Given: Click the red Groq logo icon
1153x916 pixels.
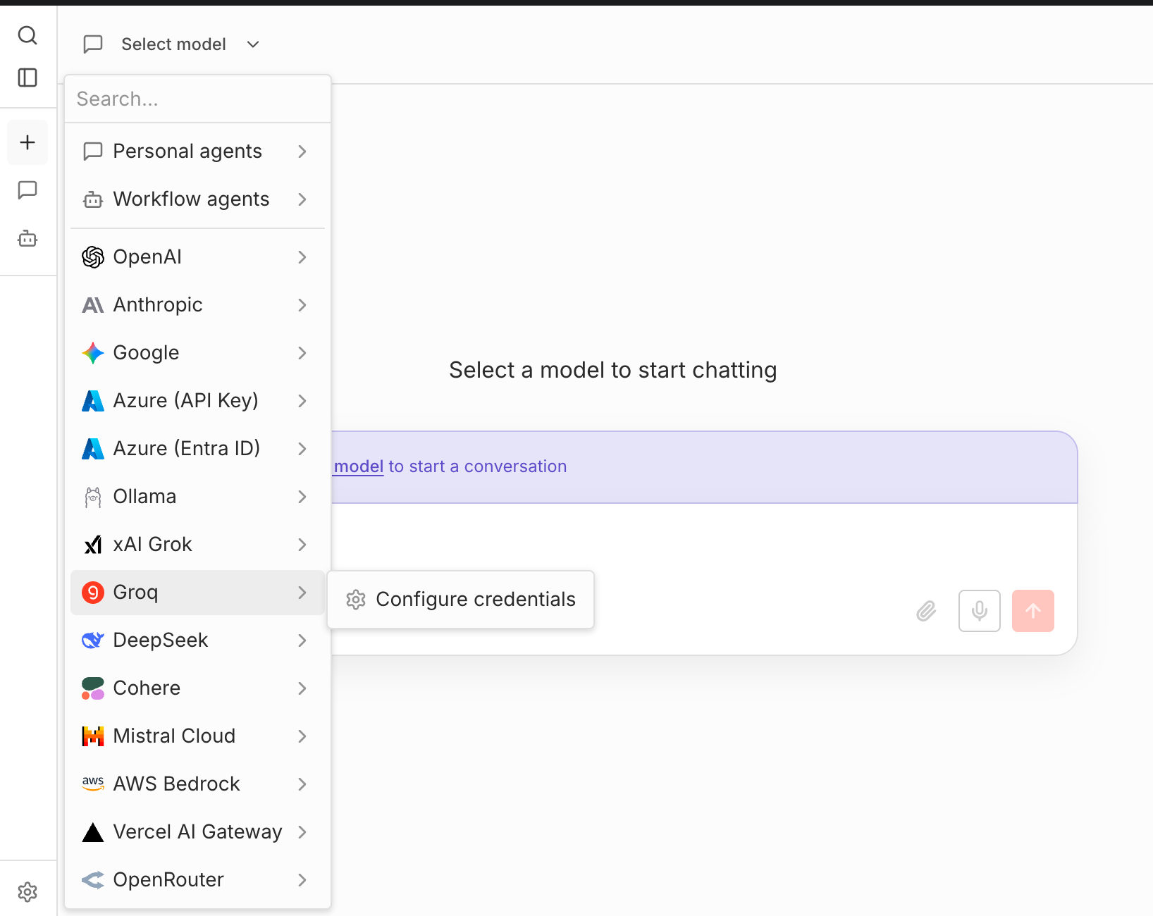Looking at the screenshot, I should pyautogui.click(x=93, y=593).
